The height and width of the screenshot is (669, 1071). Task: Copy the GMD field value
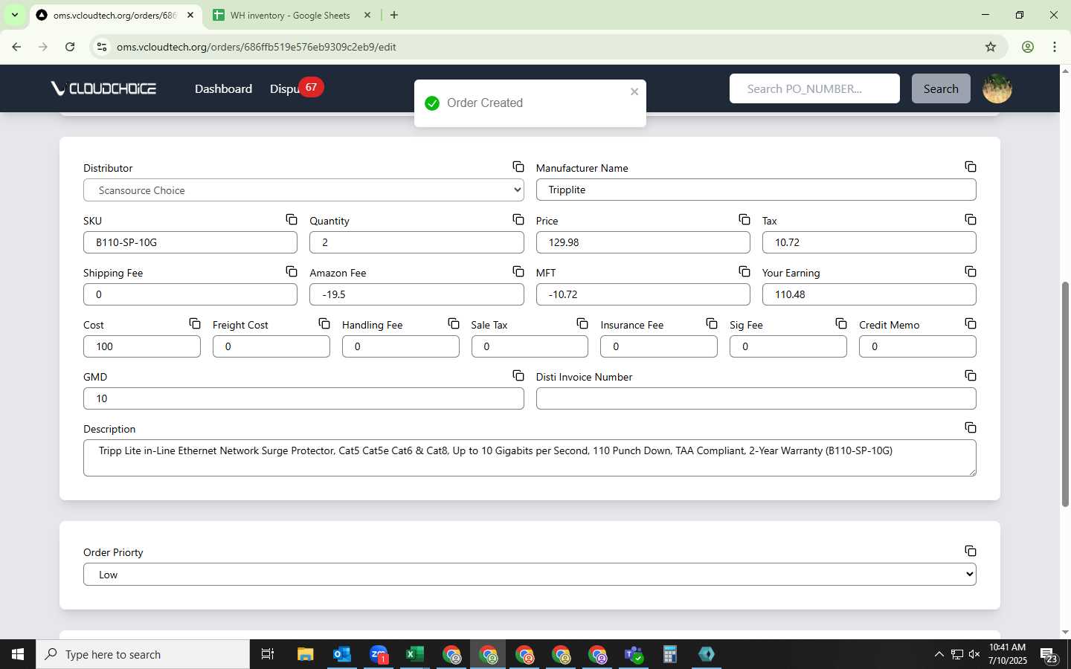[x=518, y=375]
